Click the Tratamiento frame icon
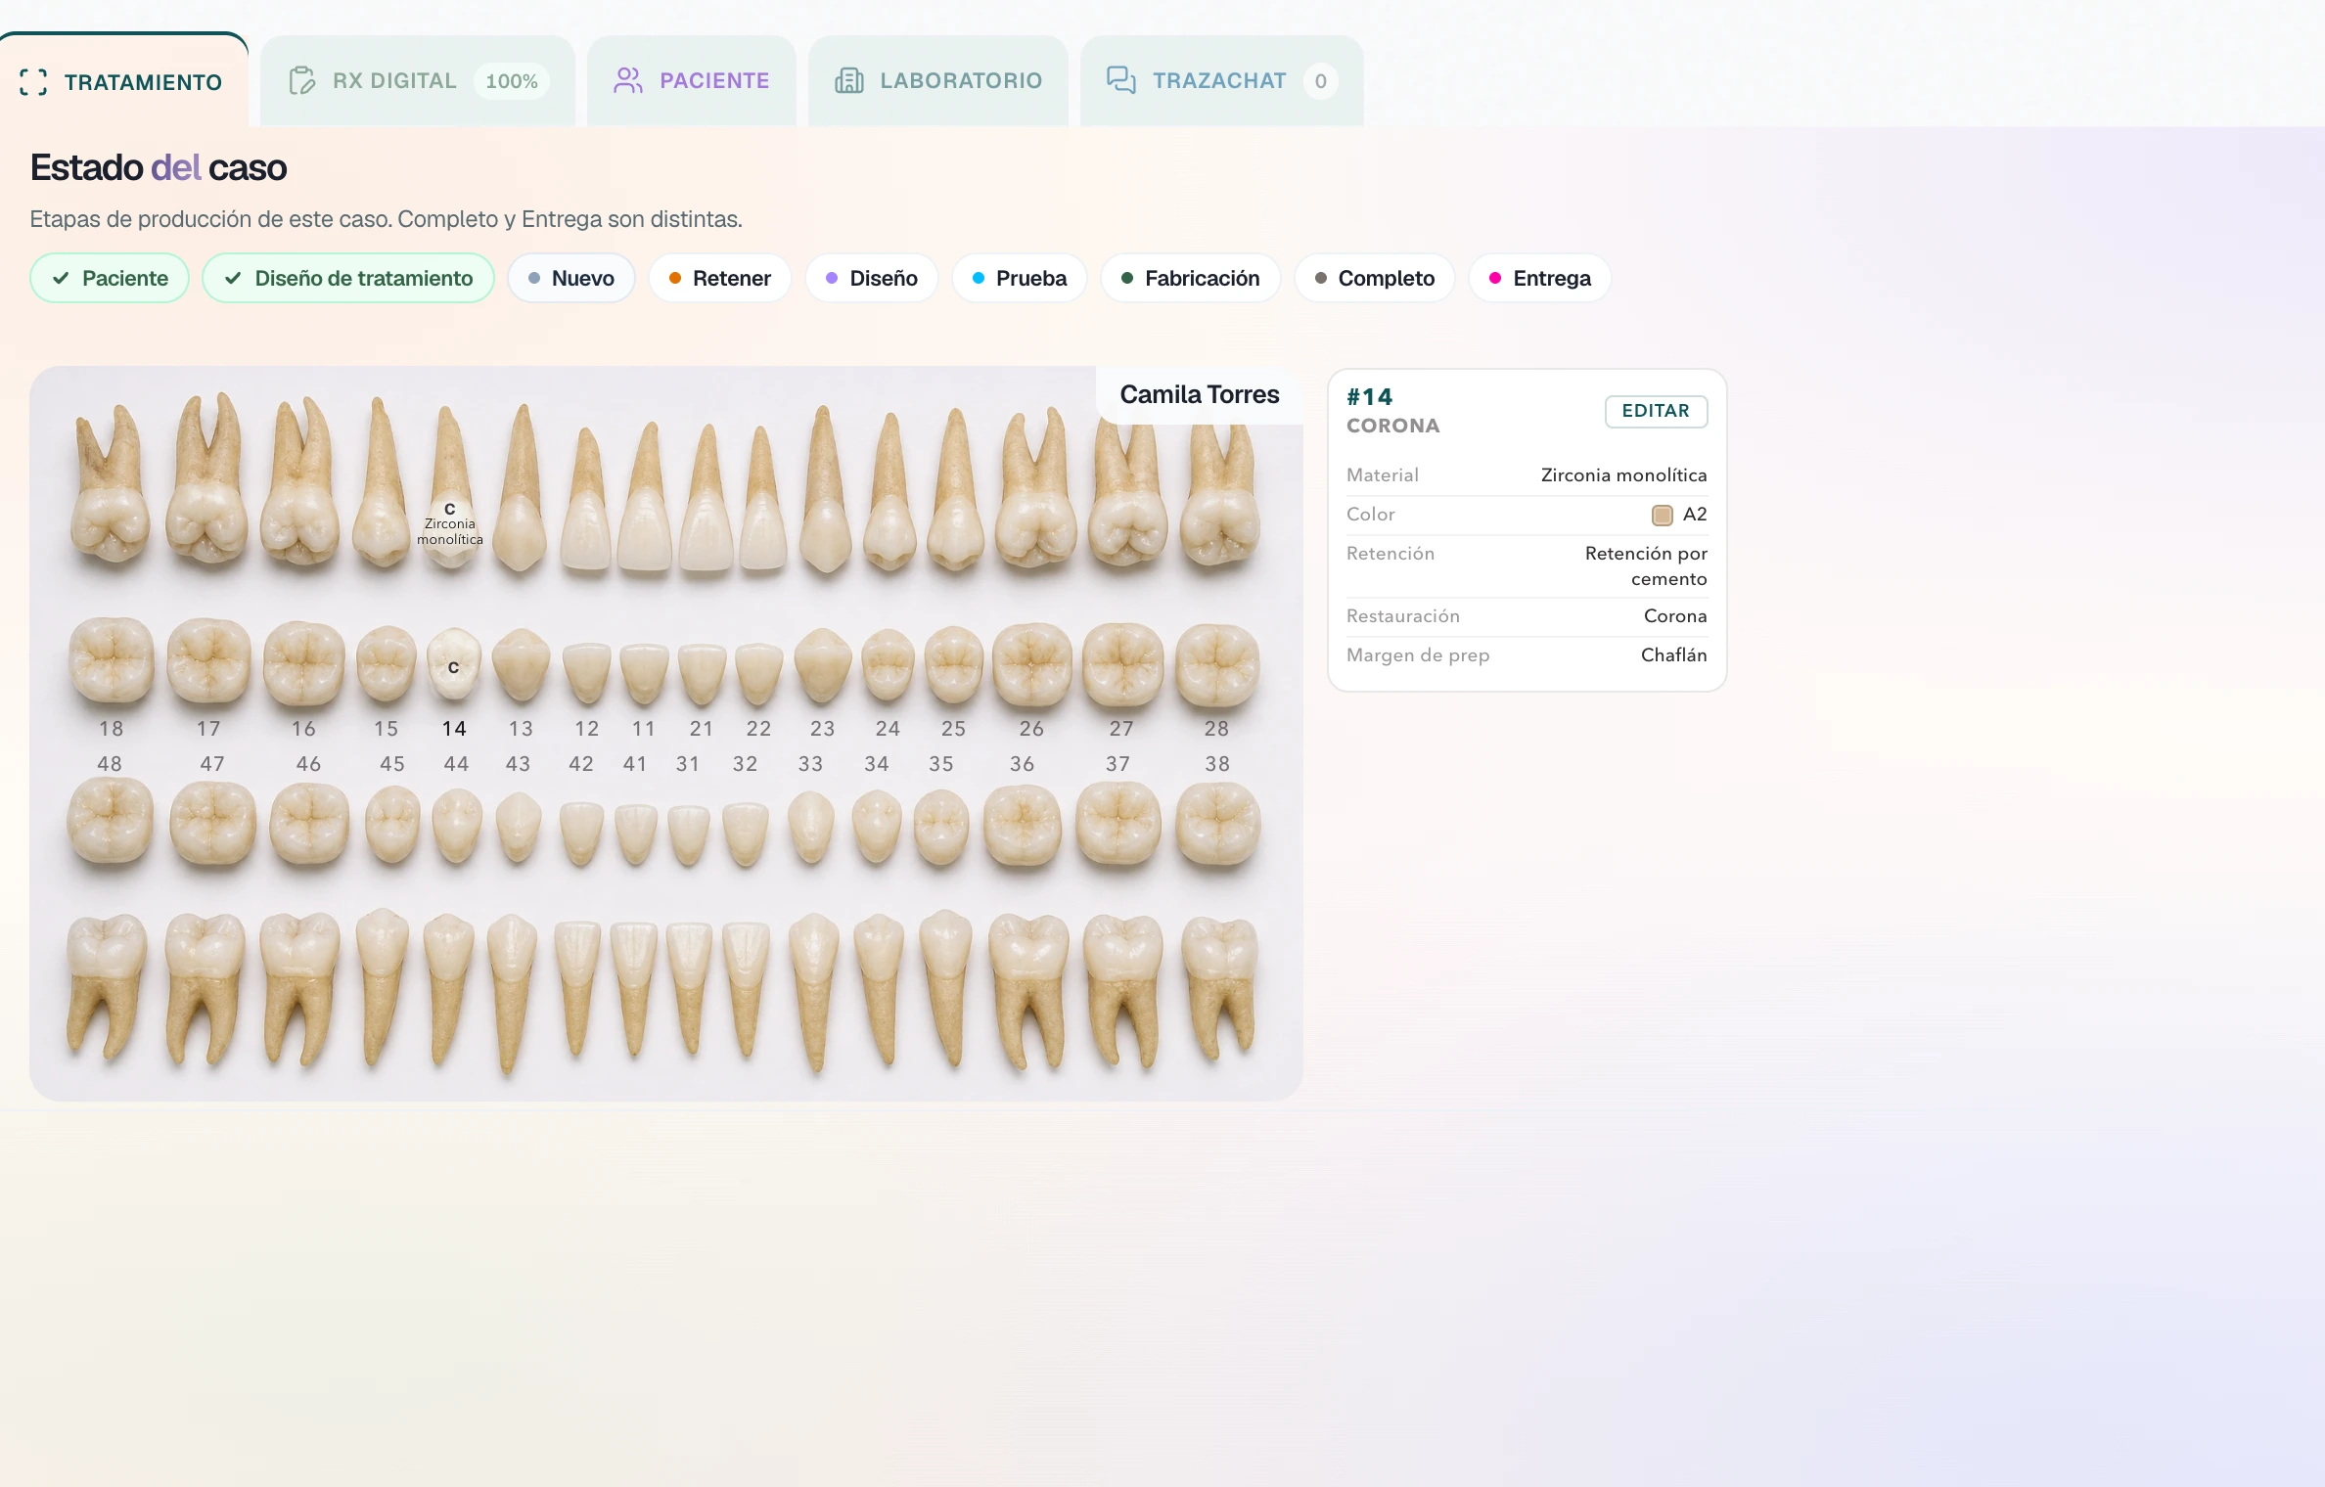Image resolution: width=2325 pixels, height=1487 pixels. 33,82
